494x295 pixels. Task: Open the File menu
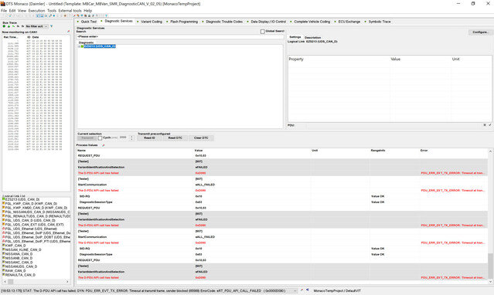pyautogui.click(x=4, y=10)
